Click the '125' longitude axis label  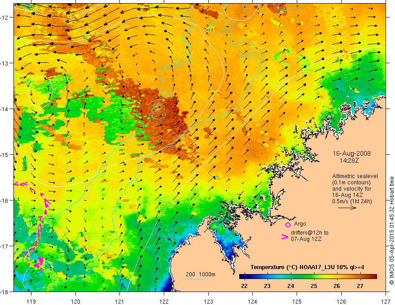tap(297, 301)
